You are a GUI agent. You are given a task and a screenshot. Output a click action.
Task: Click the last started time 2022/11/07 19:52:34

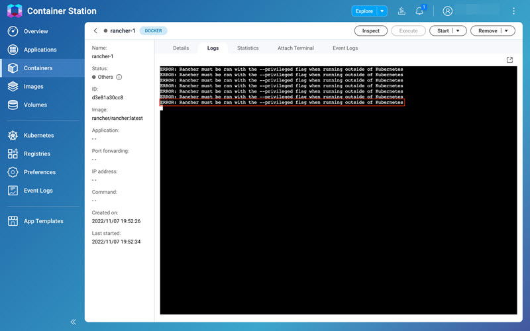[117, 242]
